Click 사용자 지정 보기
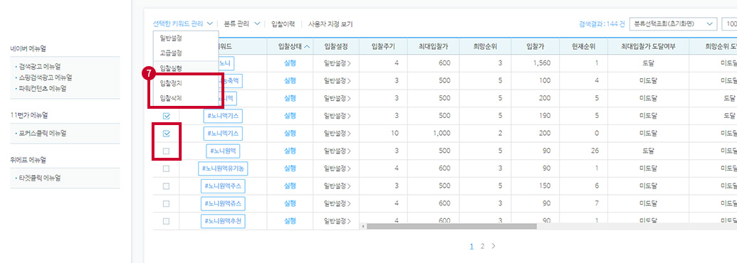The image size is (737, 263). tap(330, 23)
